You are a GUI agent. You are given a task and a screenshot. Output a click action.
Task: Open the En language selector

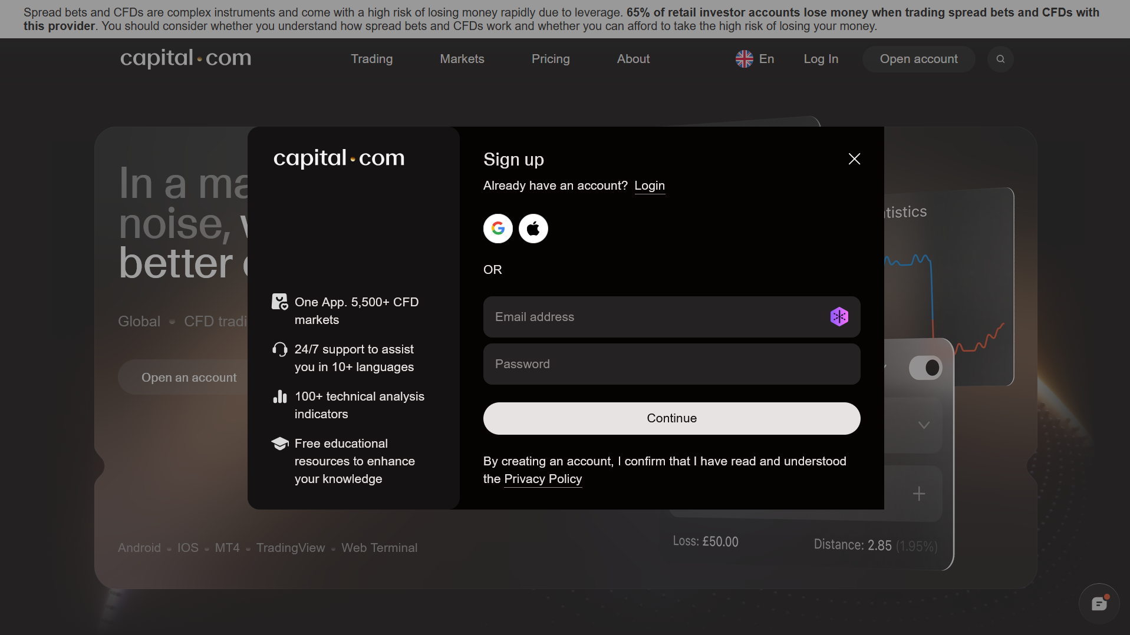click(x=755, y=59)
